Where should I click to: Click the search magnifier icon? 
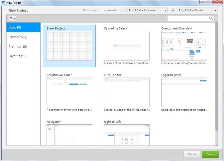pyautogui.click(x=211, y=18)
